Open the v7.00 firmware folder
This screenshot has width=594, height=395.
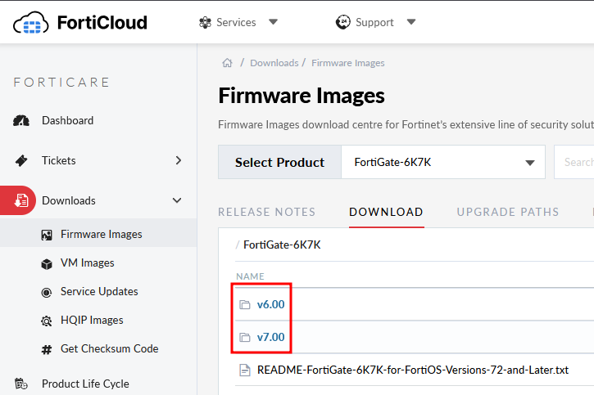(270, 337)
